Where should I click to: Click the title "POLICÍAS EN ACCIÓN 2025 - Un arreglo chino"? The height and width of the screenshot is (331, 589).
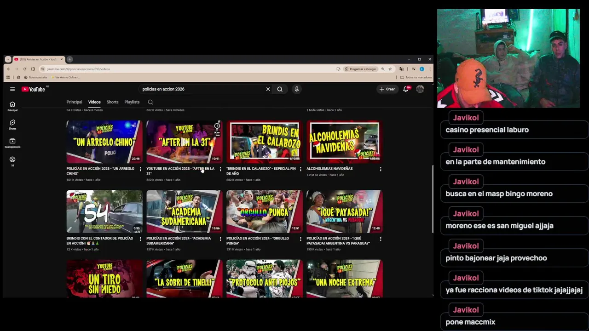point(100,171)
